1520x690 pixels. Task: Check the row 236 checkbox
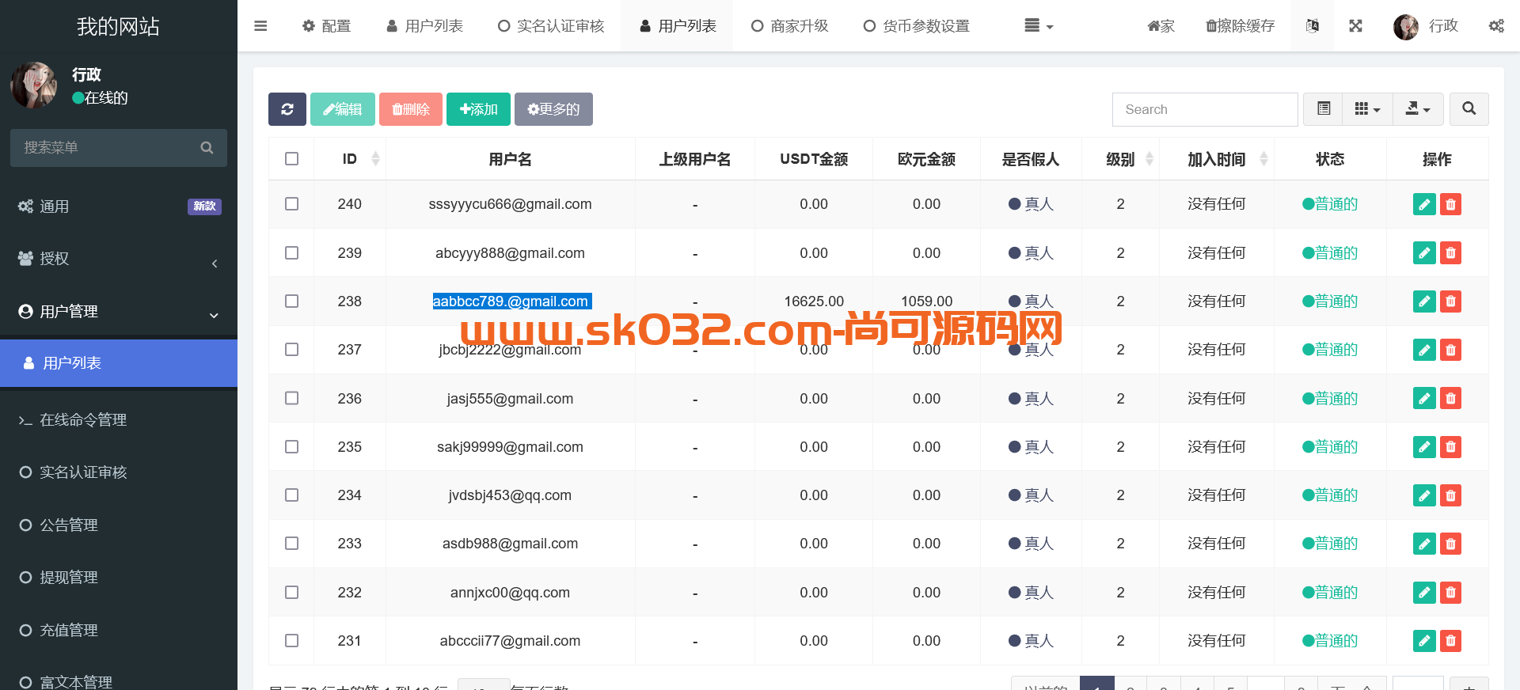pyautogui.click(x=291, y=399)
